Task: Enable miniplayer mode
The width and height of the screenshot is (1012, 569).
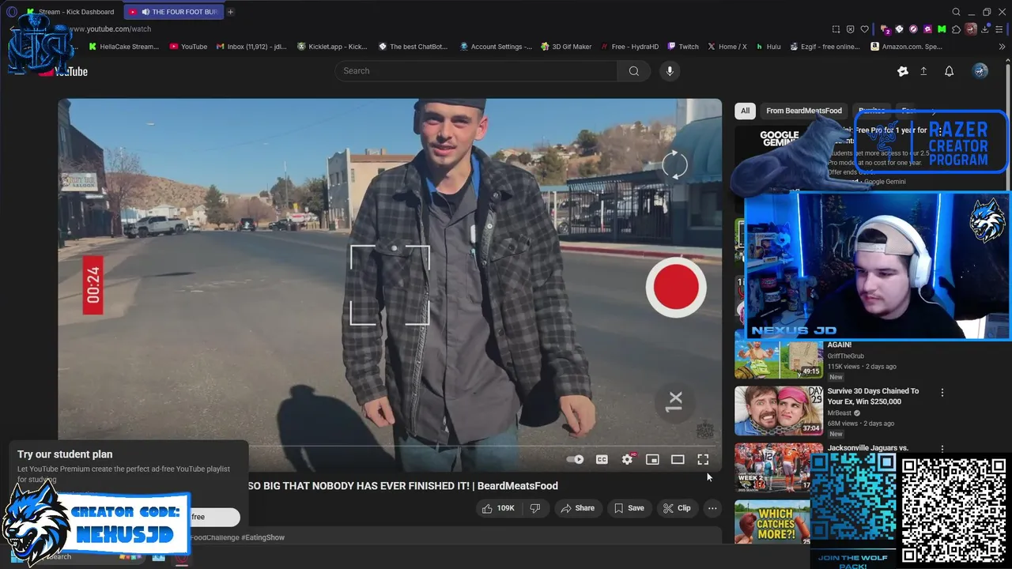Action: tap(652, 459)
